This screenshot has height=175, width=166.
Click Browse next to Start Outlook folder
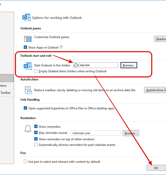point(129,65)
